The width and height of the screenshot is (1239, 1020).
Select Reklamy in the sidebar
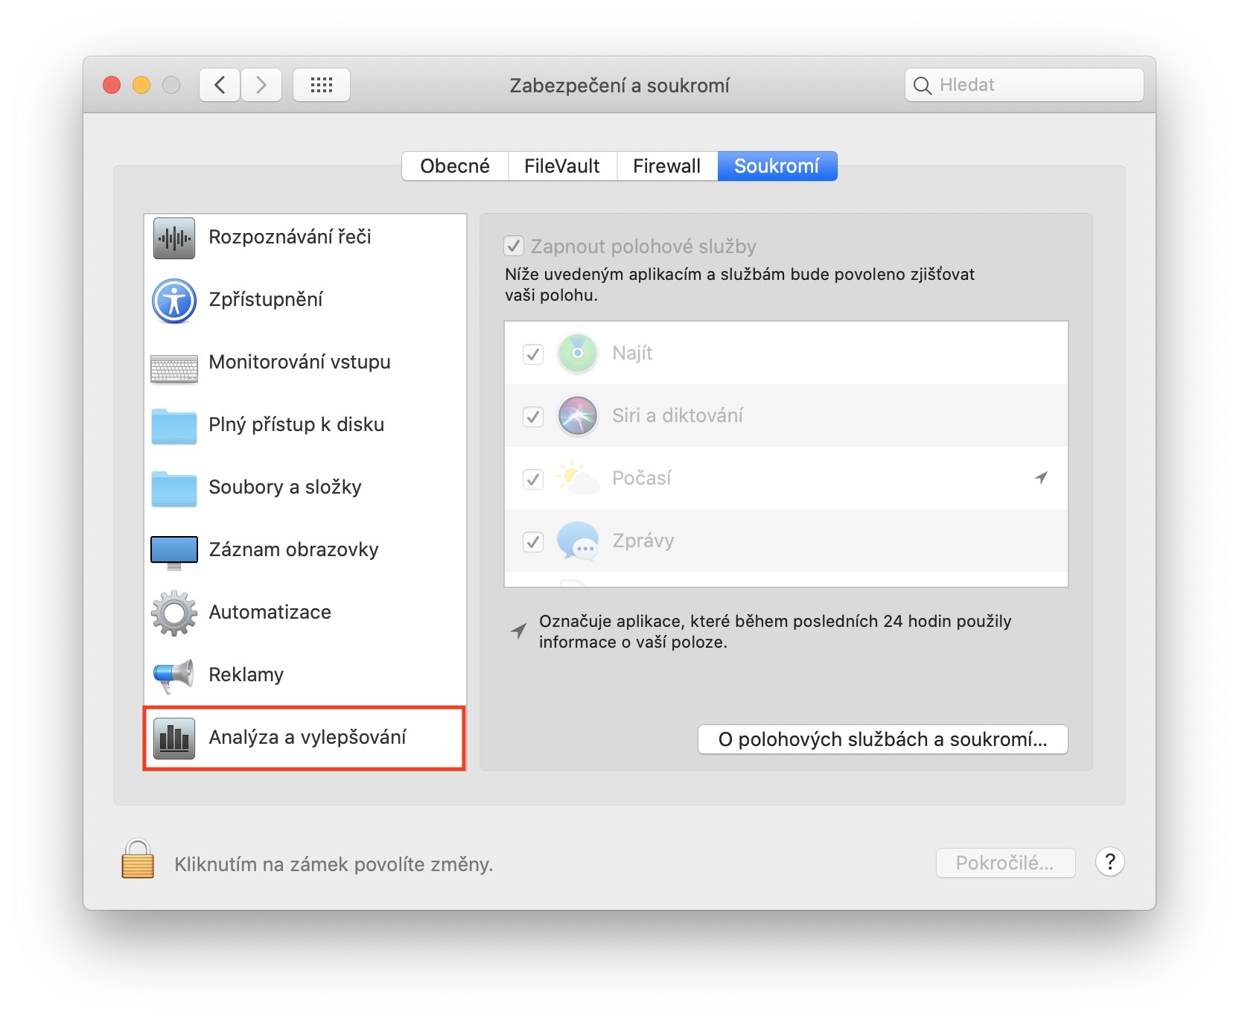coord(305,676)
